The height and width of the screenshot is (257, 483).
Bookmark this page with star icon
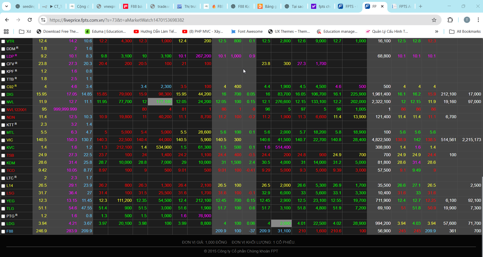click(x=434, y=20)
